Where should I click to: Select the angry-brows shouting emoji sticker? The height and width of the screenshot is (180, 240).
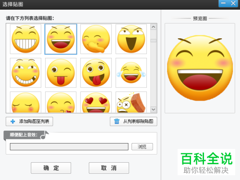tap(131, 39)
